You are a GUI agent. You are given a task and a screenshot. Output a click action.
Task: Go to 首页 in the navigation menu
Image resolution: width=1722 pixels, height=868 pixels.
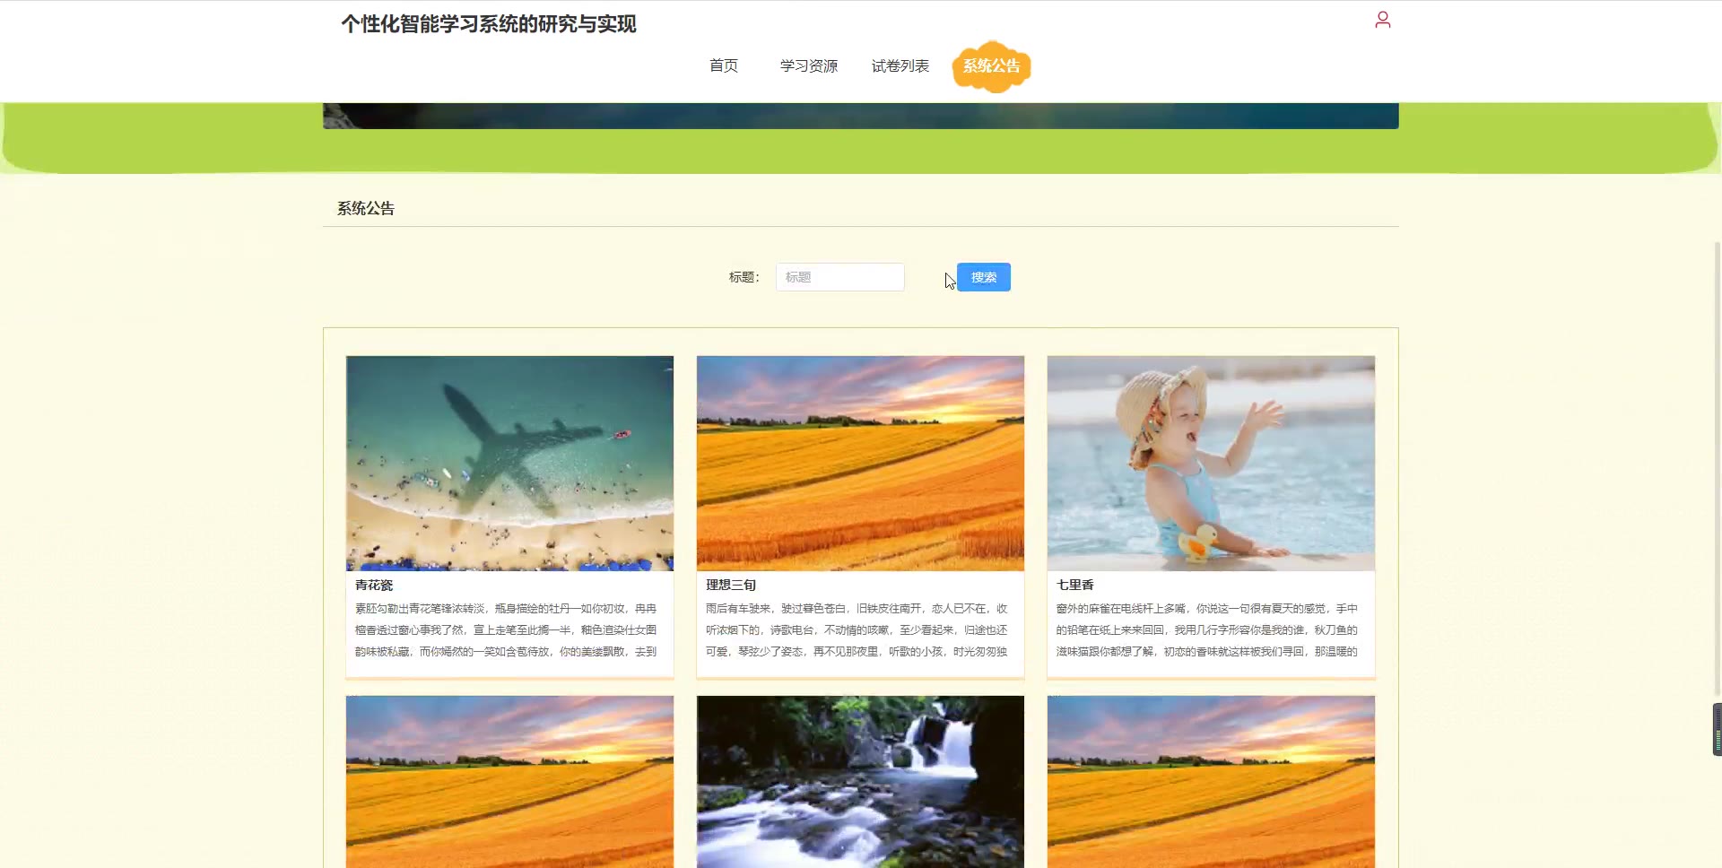click(x=724, y=65)
